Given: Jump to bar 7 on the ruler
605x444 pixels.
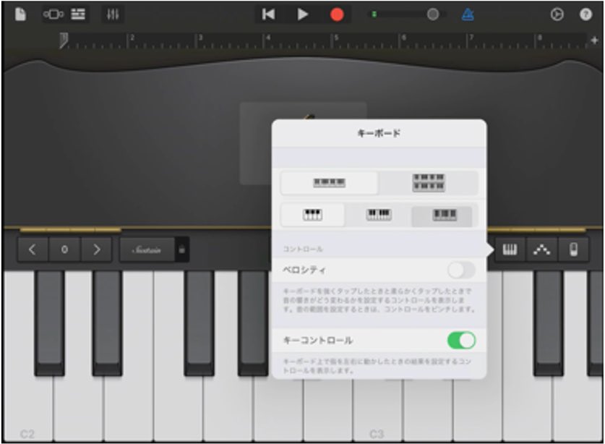Looking at the screenshot, I should 470,38.
